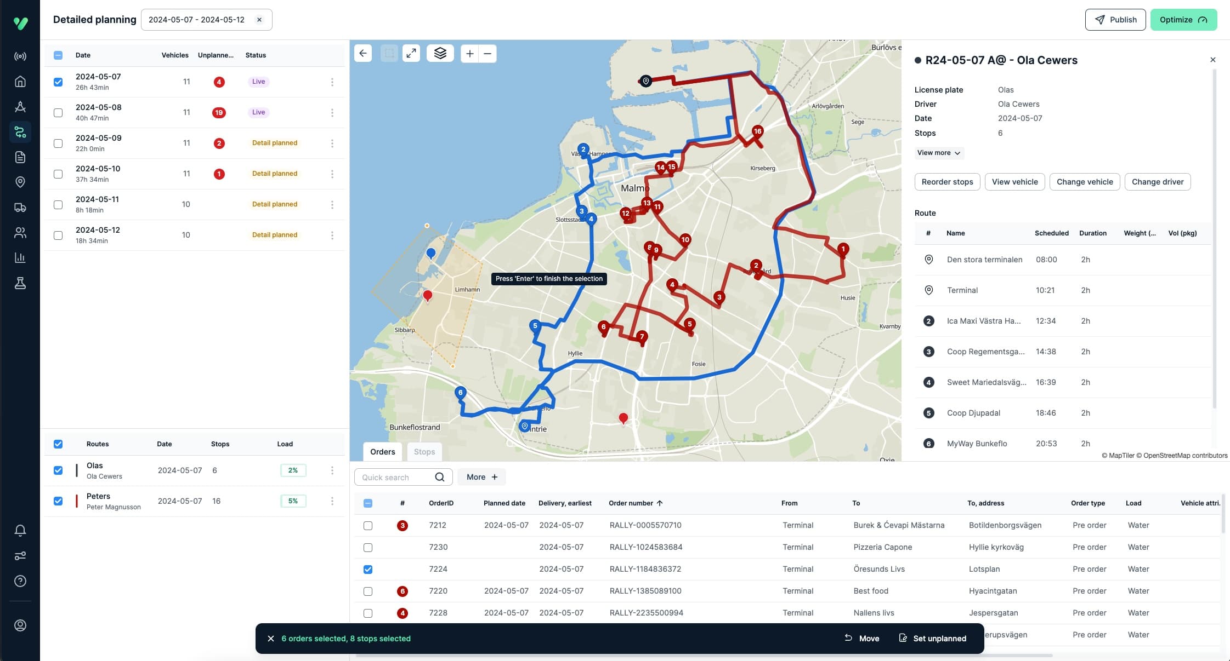This screenshot has height=661, width=1230.
Task: Click the 5% load indicator for Peters route
Action: (293, 501)
